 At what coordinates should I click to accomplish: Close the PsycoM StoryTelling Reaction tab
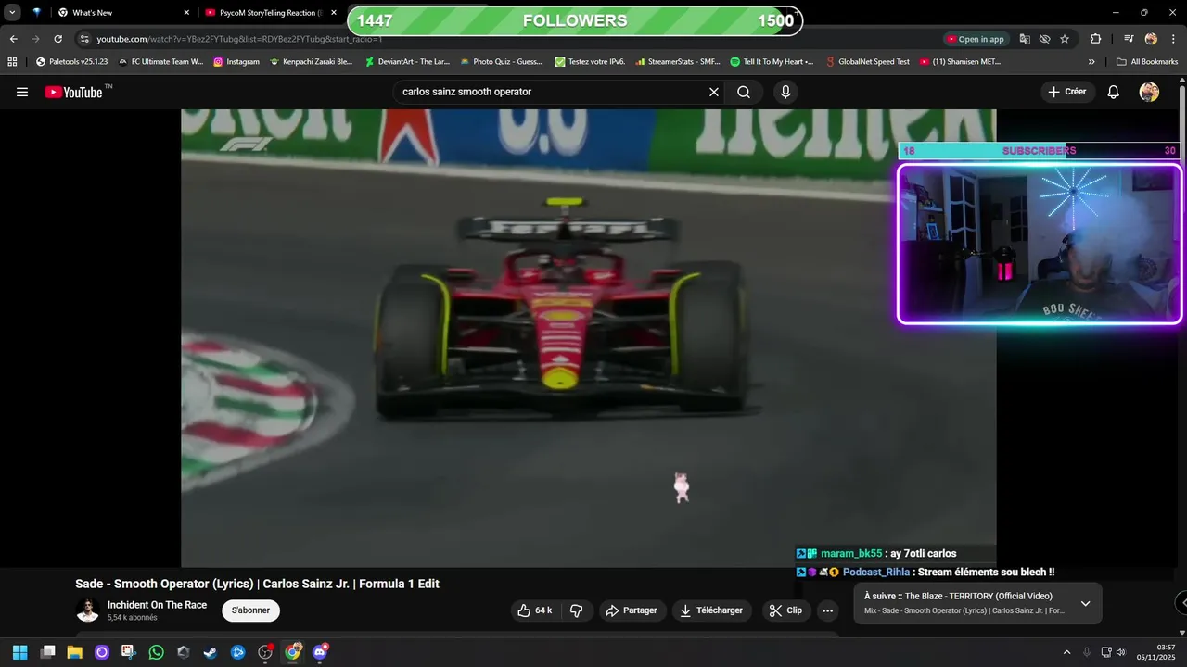tap(334, 13)
